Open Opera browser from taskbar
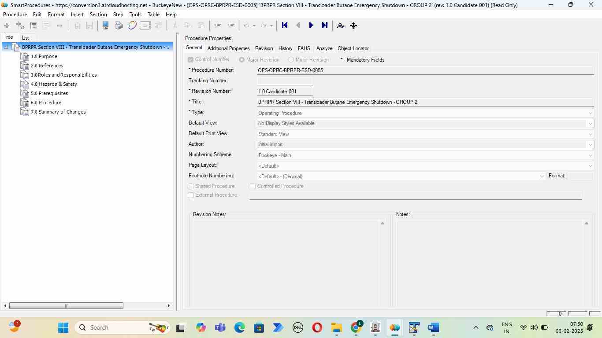The height and width of the screenshot is (338, 602). point(317,327)
